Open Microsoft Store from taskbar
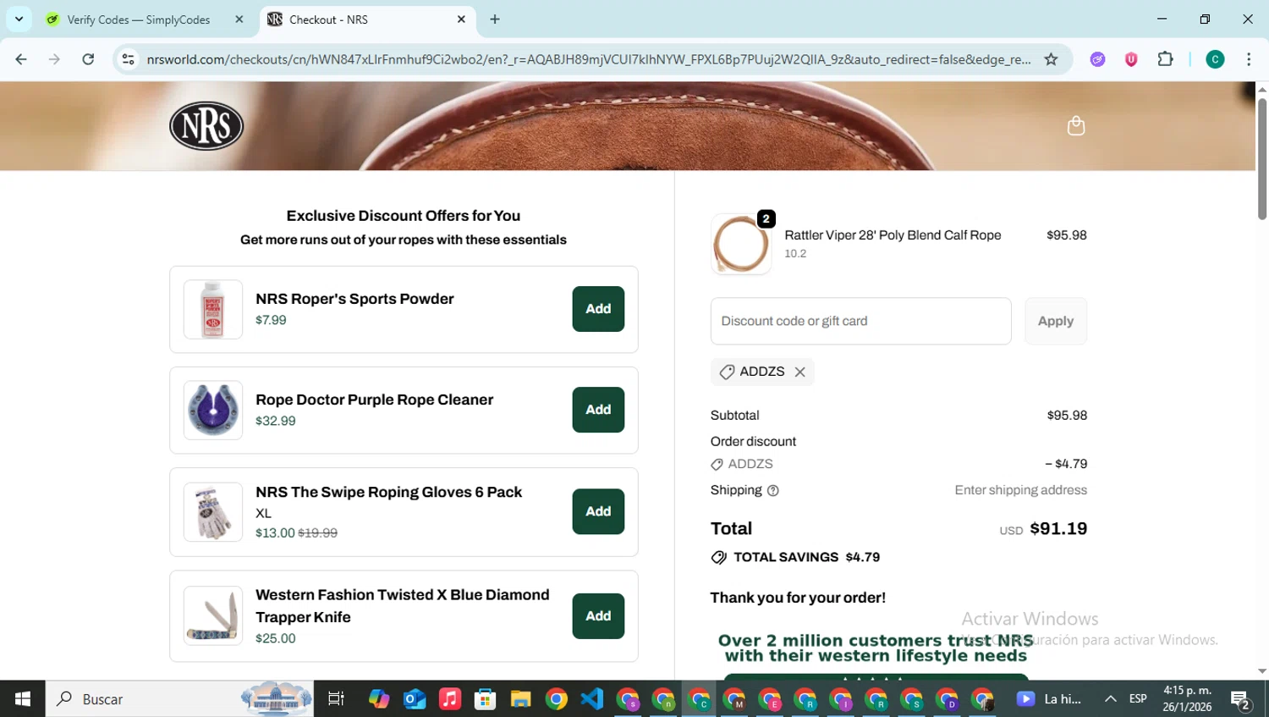The image size is (1269, 717). 485,699
